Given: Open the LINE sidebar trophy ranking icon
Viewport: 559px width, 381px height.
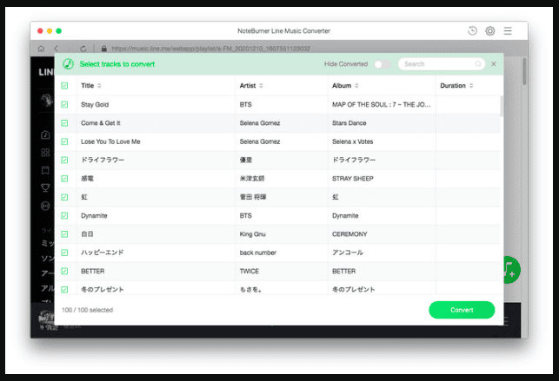Looking at the screenshot, I should [x=45, y=187].
